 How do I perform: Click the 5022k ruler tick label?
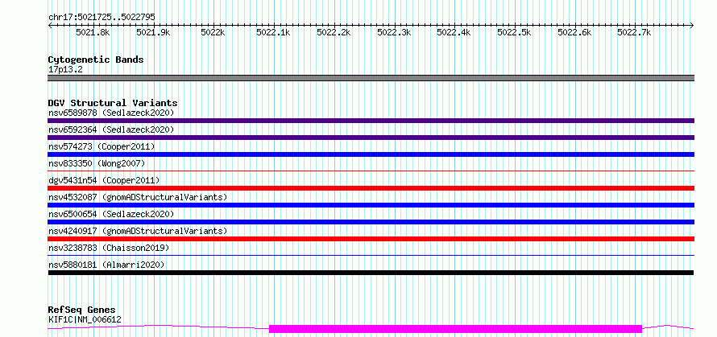point(213,32)
